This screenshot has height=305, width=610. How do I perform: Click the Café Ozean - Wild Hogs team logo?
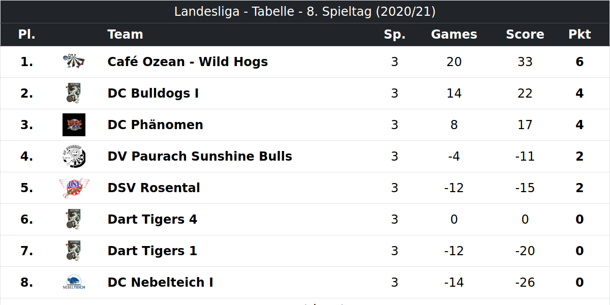coord(74,62)
